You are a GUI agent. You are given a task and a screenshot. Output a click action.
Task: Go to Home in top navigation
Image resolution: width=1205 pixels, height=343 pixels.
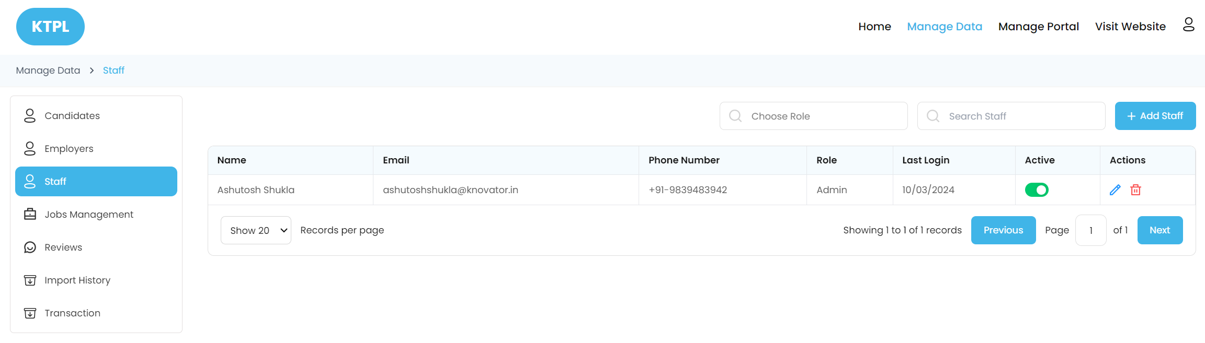[x=874, y=27]
